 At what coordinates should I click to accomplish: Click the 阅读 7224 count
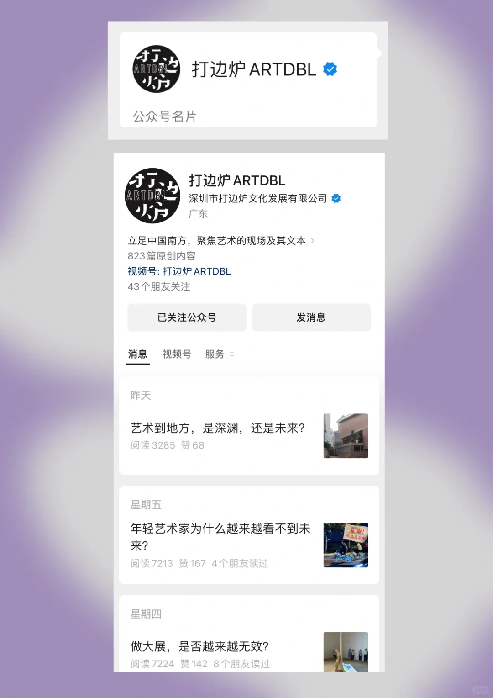[152, 664]
